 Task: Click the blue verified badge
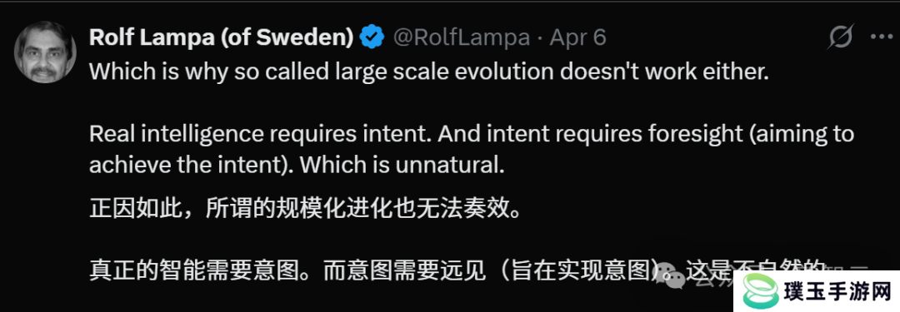click(372, 37)
